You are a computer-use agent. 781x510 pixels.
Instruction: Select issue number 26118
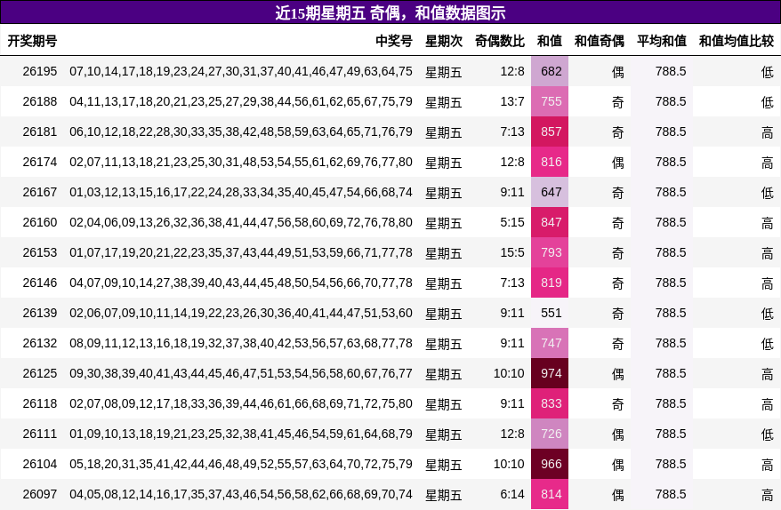(40, 403)
